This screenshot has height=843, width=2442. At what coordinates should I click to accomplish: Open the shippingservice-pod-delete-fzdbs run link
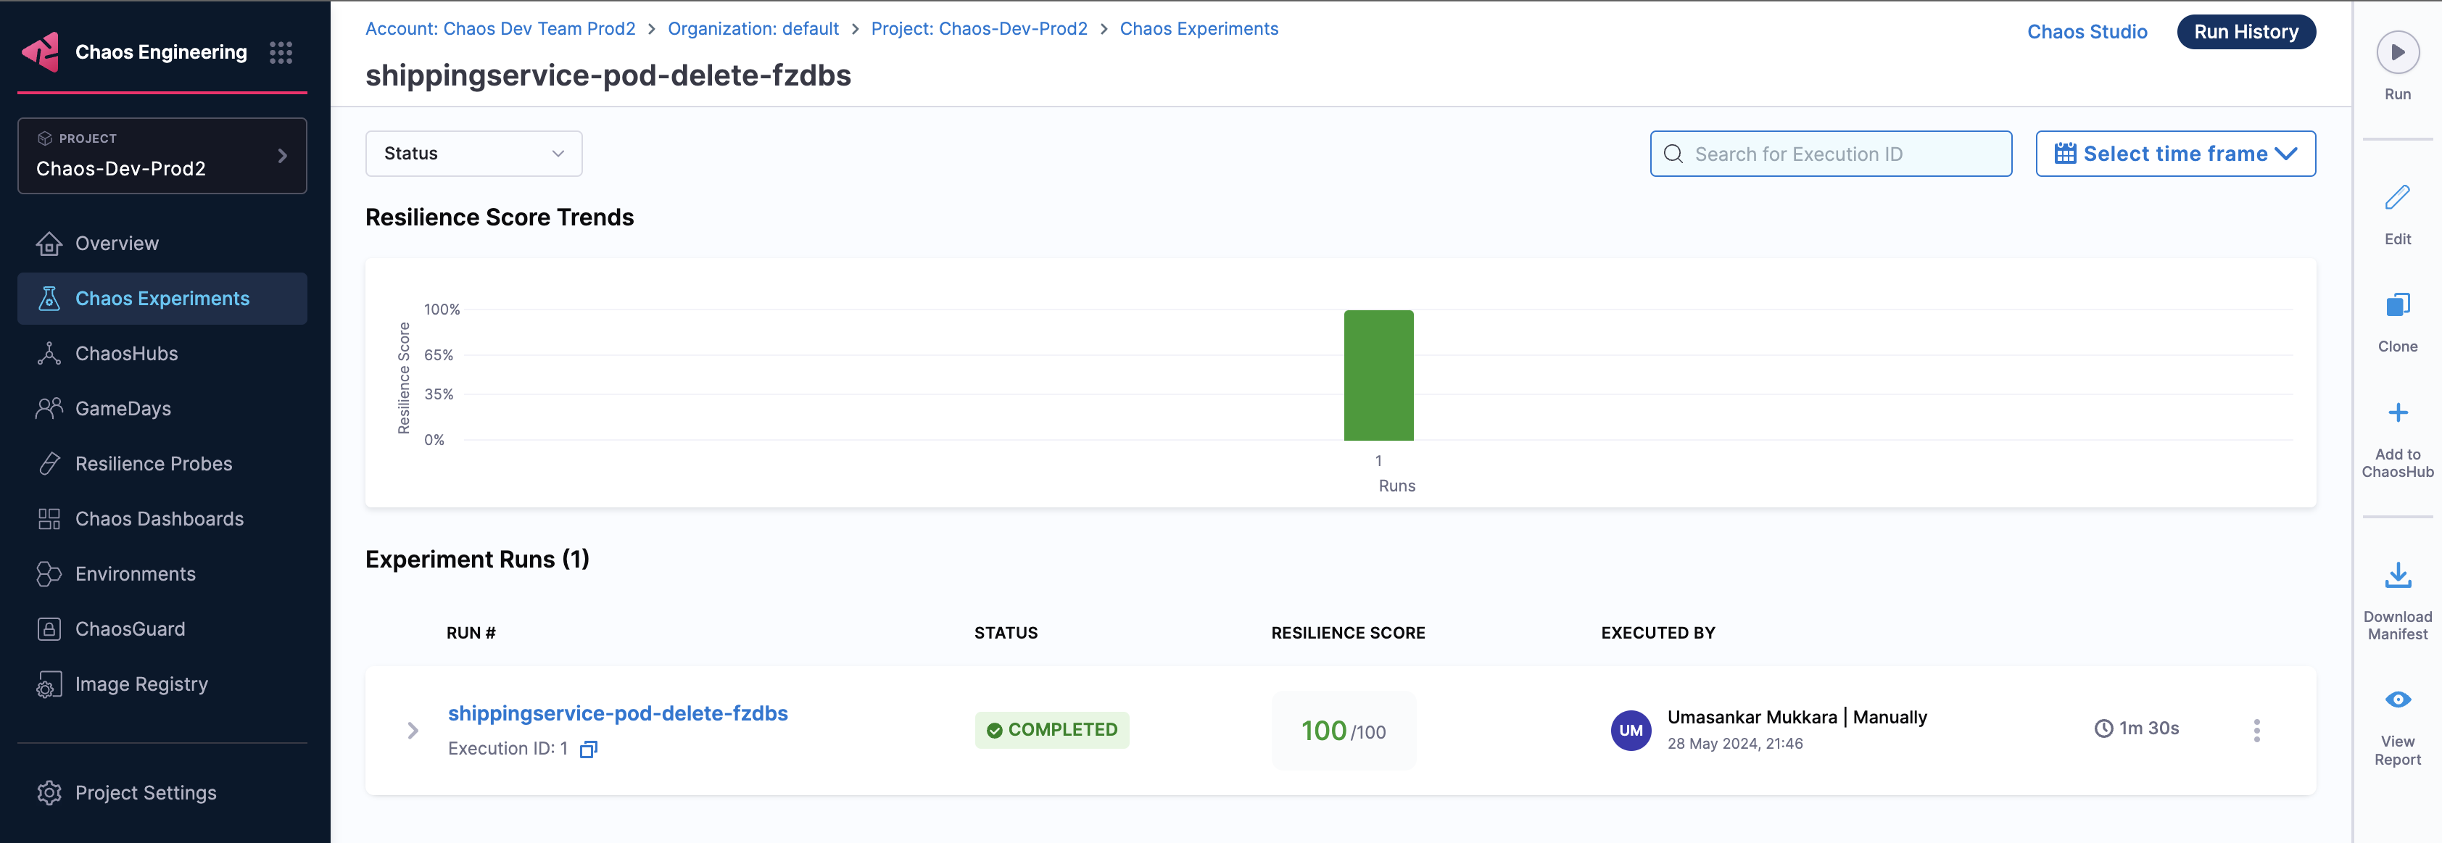pos(617,713)
